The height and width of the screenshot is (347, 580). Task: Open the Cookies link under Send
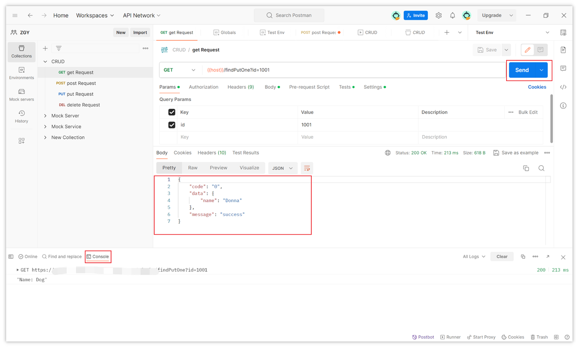click(x=537, y=87)
